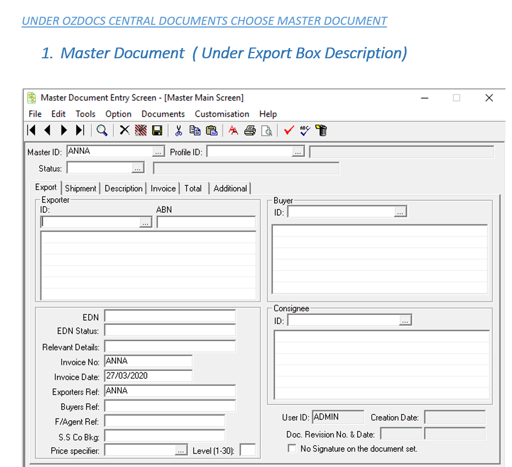Viewport: 512px width, 467px height.
Task: Open Buyer ID lookup button
Action: point(400,212)
